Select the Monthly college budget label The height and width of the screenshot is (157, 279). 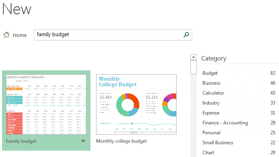[x=122, y=141]
